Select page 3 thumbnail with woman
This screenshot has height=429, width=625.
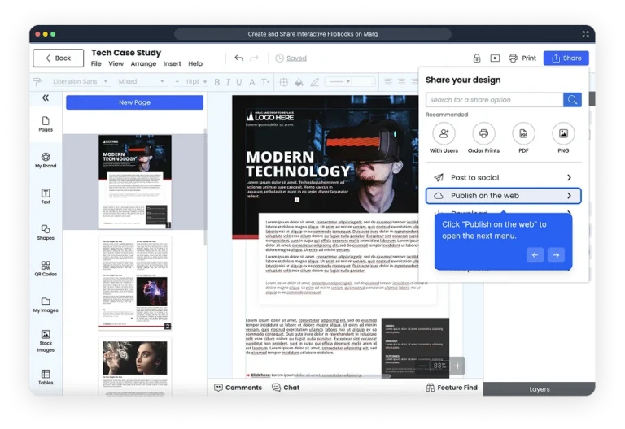pyautogui.click(x=135, y=366)
